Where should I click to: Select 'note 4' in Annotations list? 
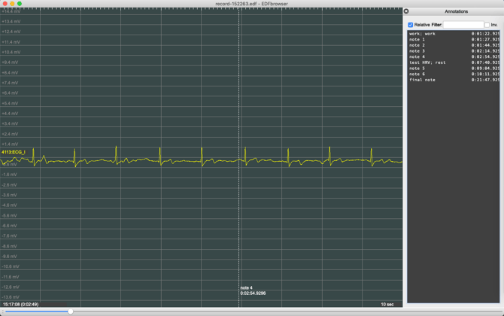tap(417, 56)
